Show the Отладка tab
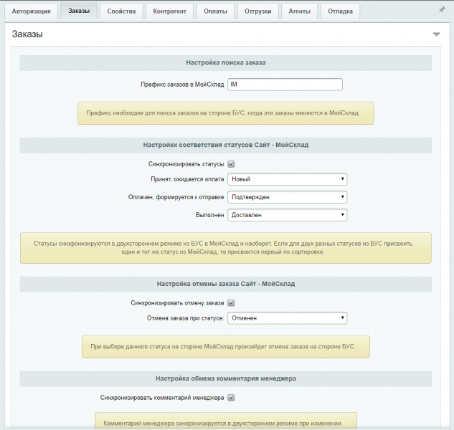 (x=340, y=11)
